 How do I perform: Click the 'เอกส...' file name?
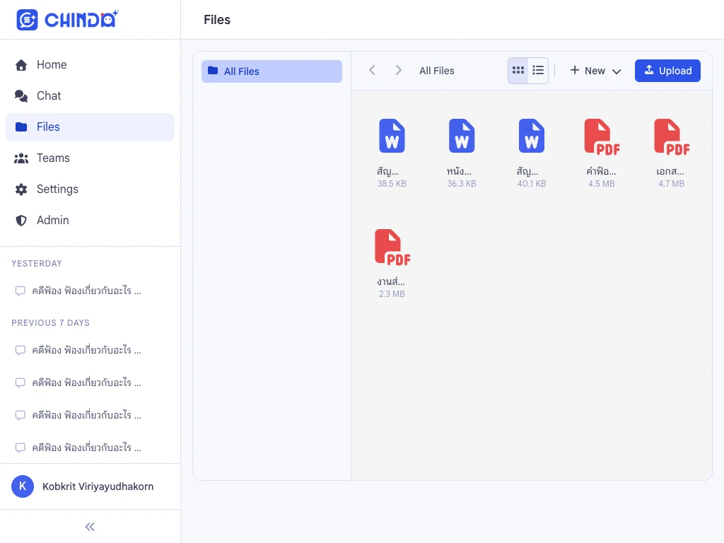670,171
